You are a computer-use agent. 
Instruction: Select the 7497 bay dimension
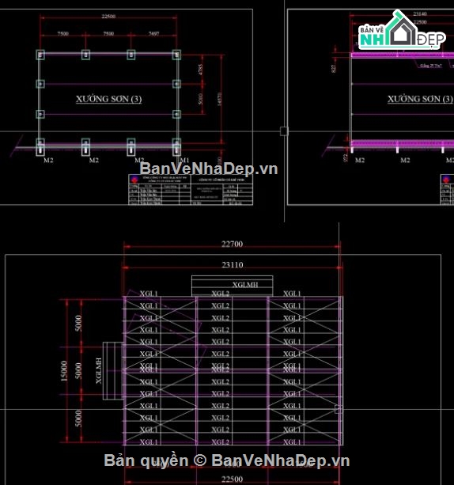(x=153, y=33)
